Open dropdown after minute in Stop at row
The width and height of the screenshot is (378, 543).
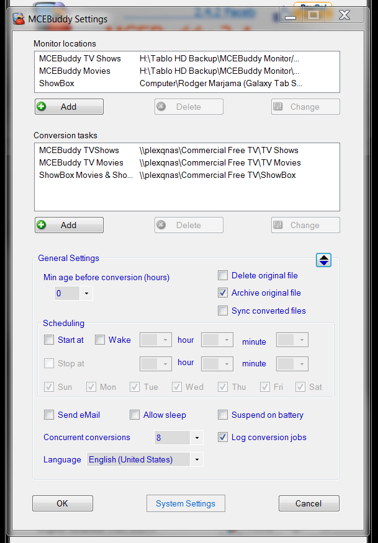tap(292, 364)
